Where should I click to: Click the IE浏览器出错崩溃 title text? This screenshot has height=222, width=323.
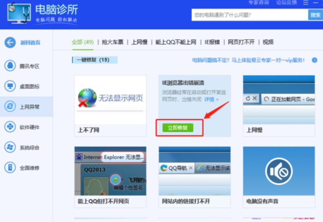183,83
